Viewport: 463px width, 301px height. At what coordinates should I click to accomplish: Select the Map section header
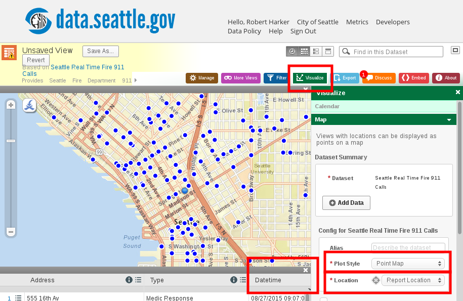(384, 119)
